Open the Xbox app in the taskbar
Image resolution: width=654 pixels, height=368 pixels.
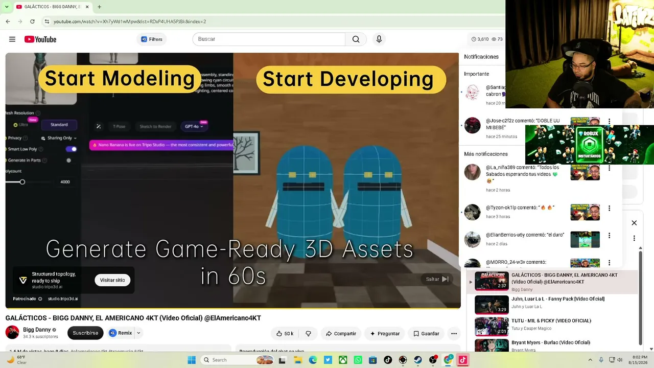click(x=343, y=360)
